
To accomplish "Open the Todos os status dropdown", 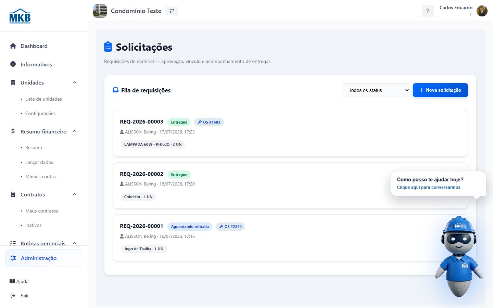I will pos(376,90).
